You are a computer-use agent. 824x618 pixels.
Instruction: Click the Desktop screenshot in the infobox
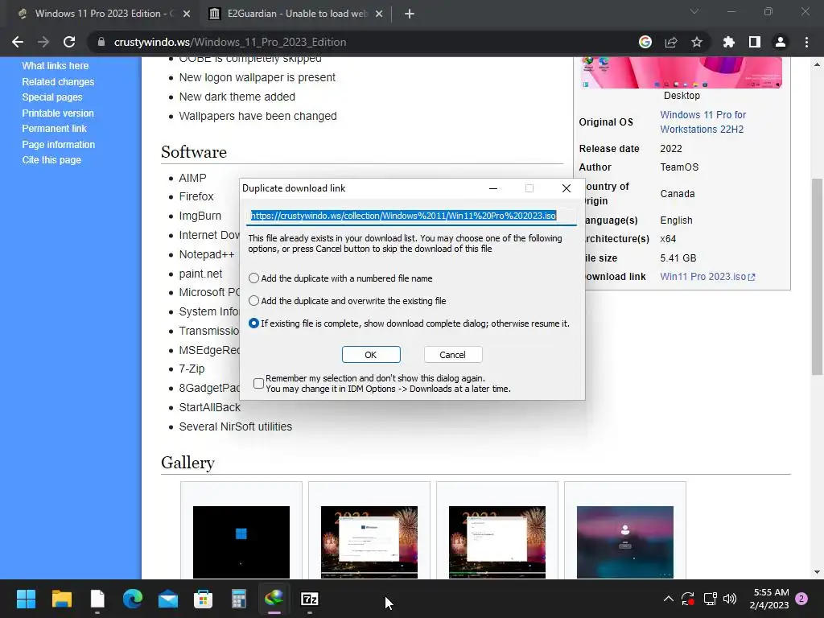click(x=682, y=72)
